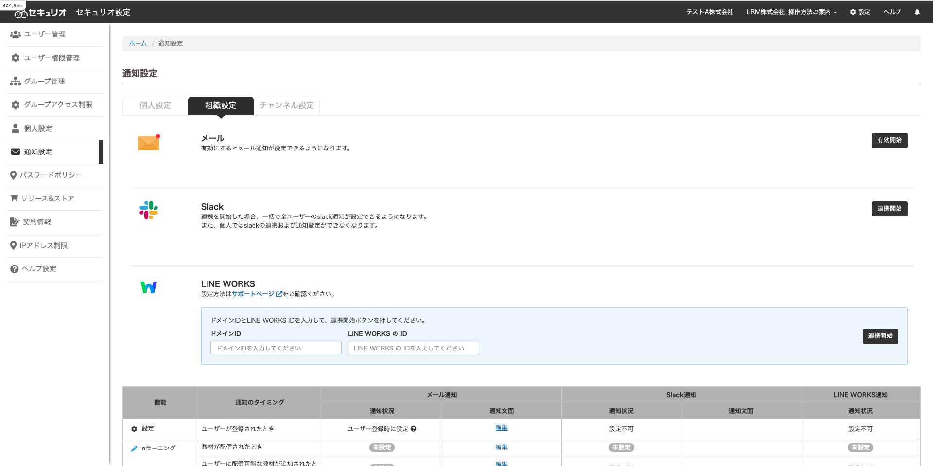Click the LINE WORKS logo icon
Viewport: 933px width, 466px height.
149,287
